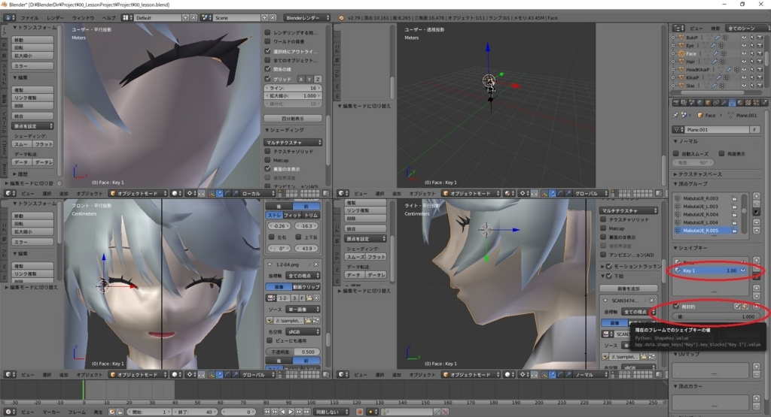
Task: Open the Constraints properties tab (chain icon)
Action: pyautogui.click(x=716, y=102)
